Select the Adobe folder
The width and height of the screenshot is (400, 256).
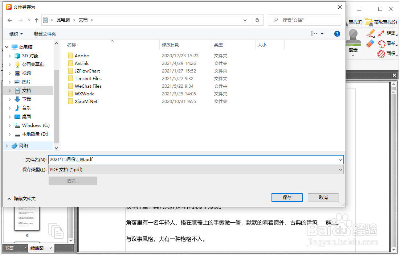coord(82,55)
